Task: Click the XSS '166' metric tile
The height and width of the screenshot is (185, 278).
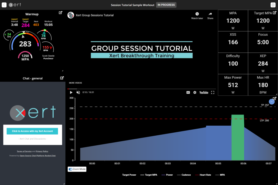Action: 233,42
